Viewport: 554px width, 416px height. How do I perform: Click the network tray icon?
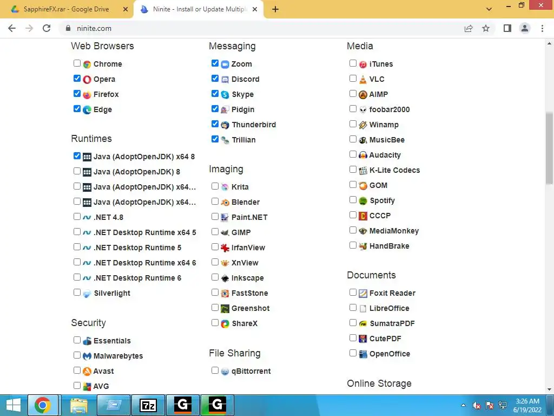(x=503, y=405)
